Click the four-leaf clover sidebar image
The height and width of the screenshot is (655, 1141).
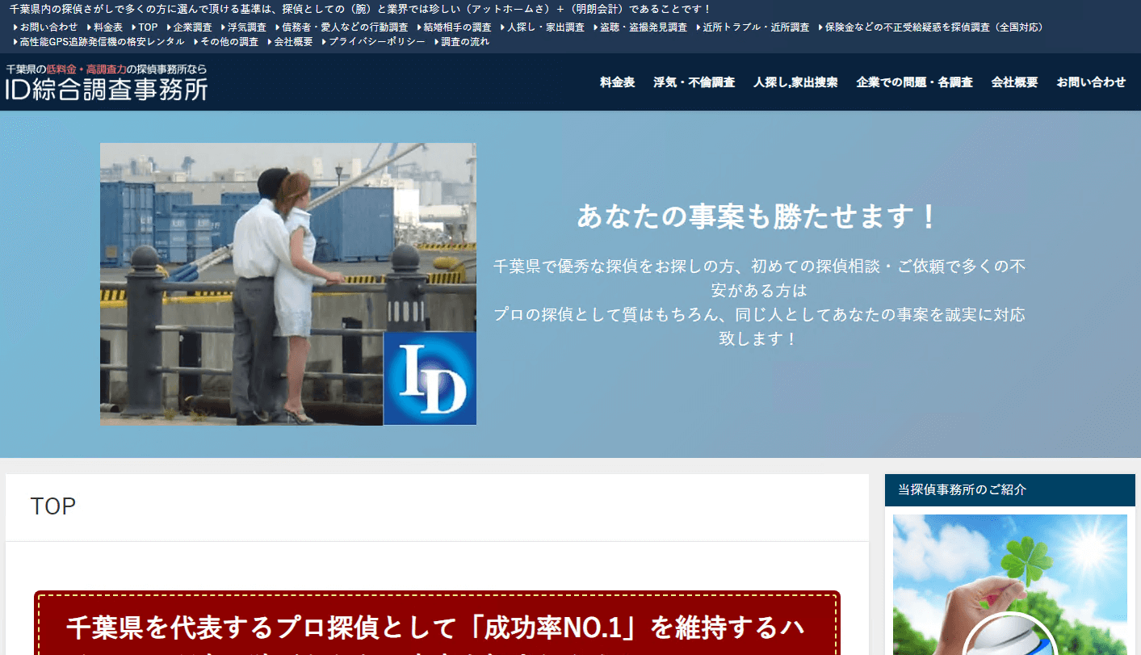pos(1010,585)
